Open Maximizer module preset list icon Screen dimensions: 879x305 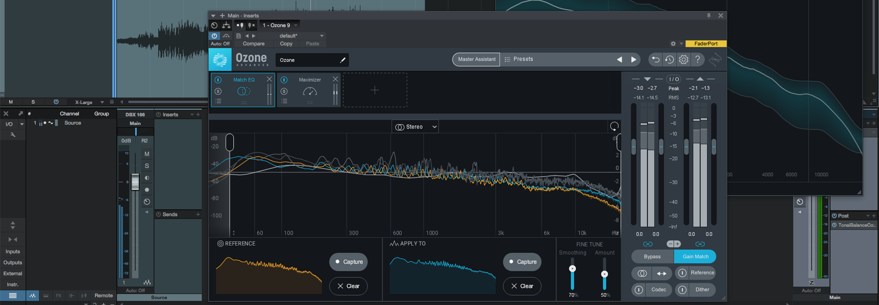pos(284,101)
